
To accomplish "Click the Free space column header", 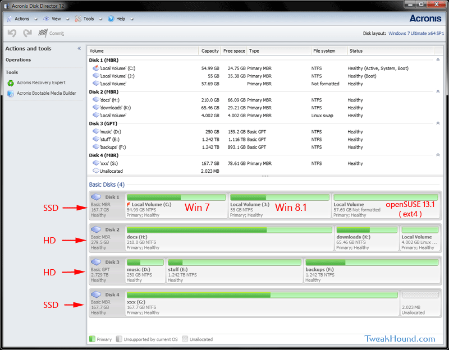I will (x=234, y=51).
